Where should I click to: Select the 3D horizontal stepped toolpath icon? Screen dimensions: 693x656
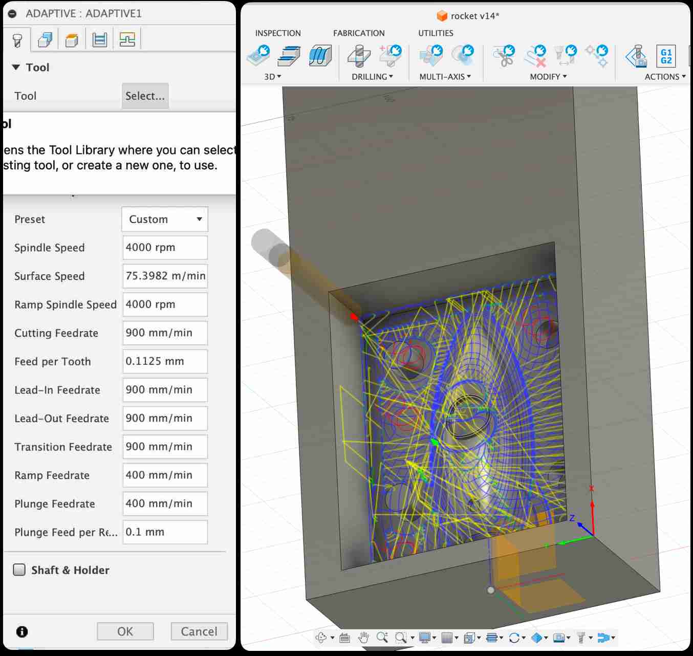click(x=289, y=56)
